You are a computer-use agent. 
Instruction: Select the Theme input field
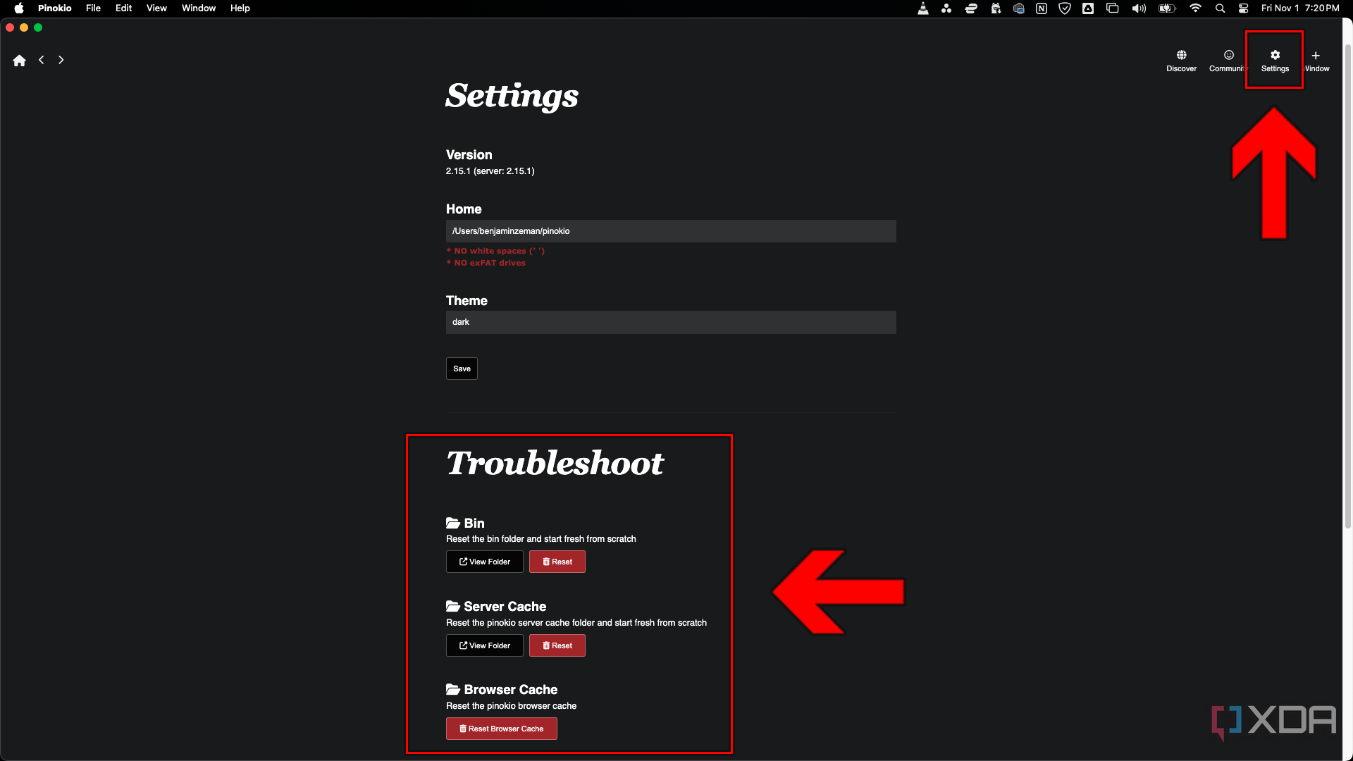tap(671, 321)
